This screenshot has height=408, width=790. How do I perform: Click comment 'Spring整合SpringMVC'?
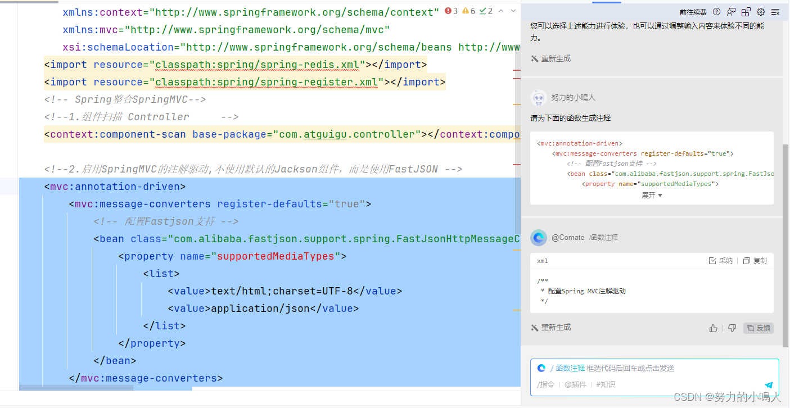pyautogui.click(x=125, y=99)
